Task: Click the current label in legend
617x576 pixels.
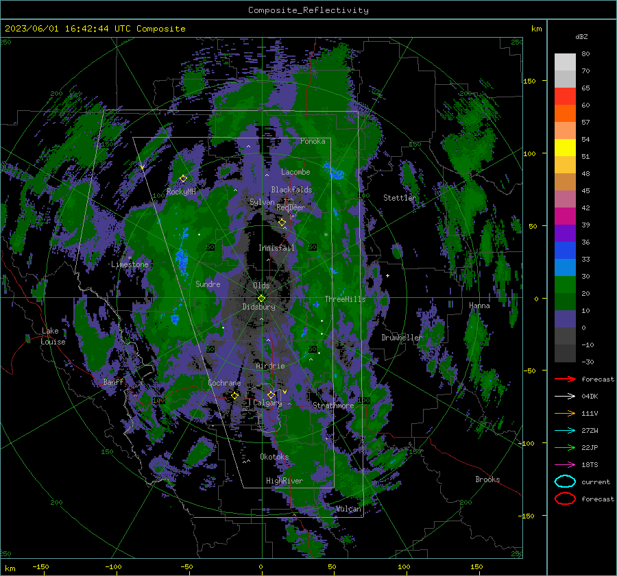Action: tap(595, 482)
